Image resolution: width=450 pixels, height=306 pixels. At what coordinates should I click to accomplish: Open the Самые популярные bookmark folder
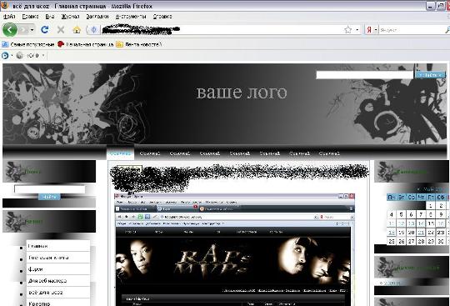click(28, 44)
